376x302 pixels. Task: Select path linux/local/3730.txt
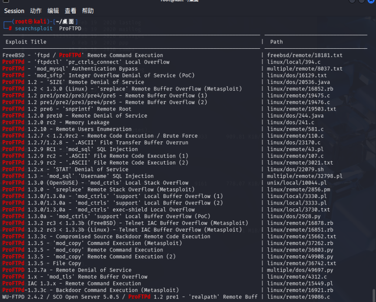coord(299,210)
